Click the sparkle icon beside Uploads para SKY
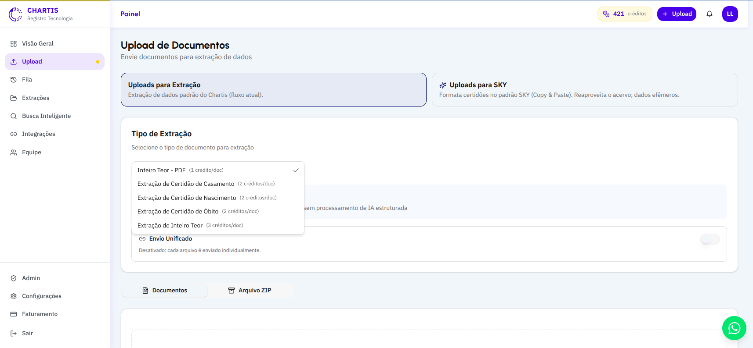 tap(443, 85)
